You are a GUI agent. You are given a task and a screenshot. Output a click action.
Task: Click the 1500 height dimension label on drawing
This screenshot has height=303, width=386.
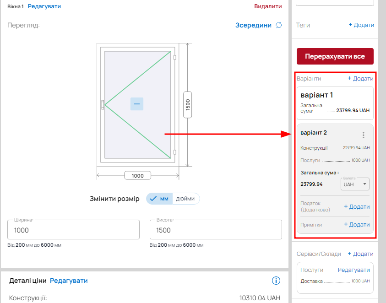[188, 105]
